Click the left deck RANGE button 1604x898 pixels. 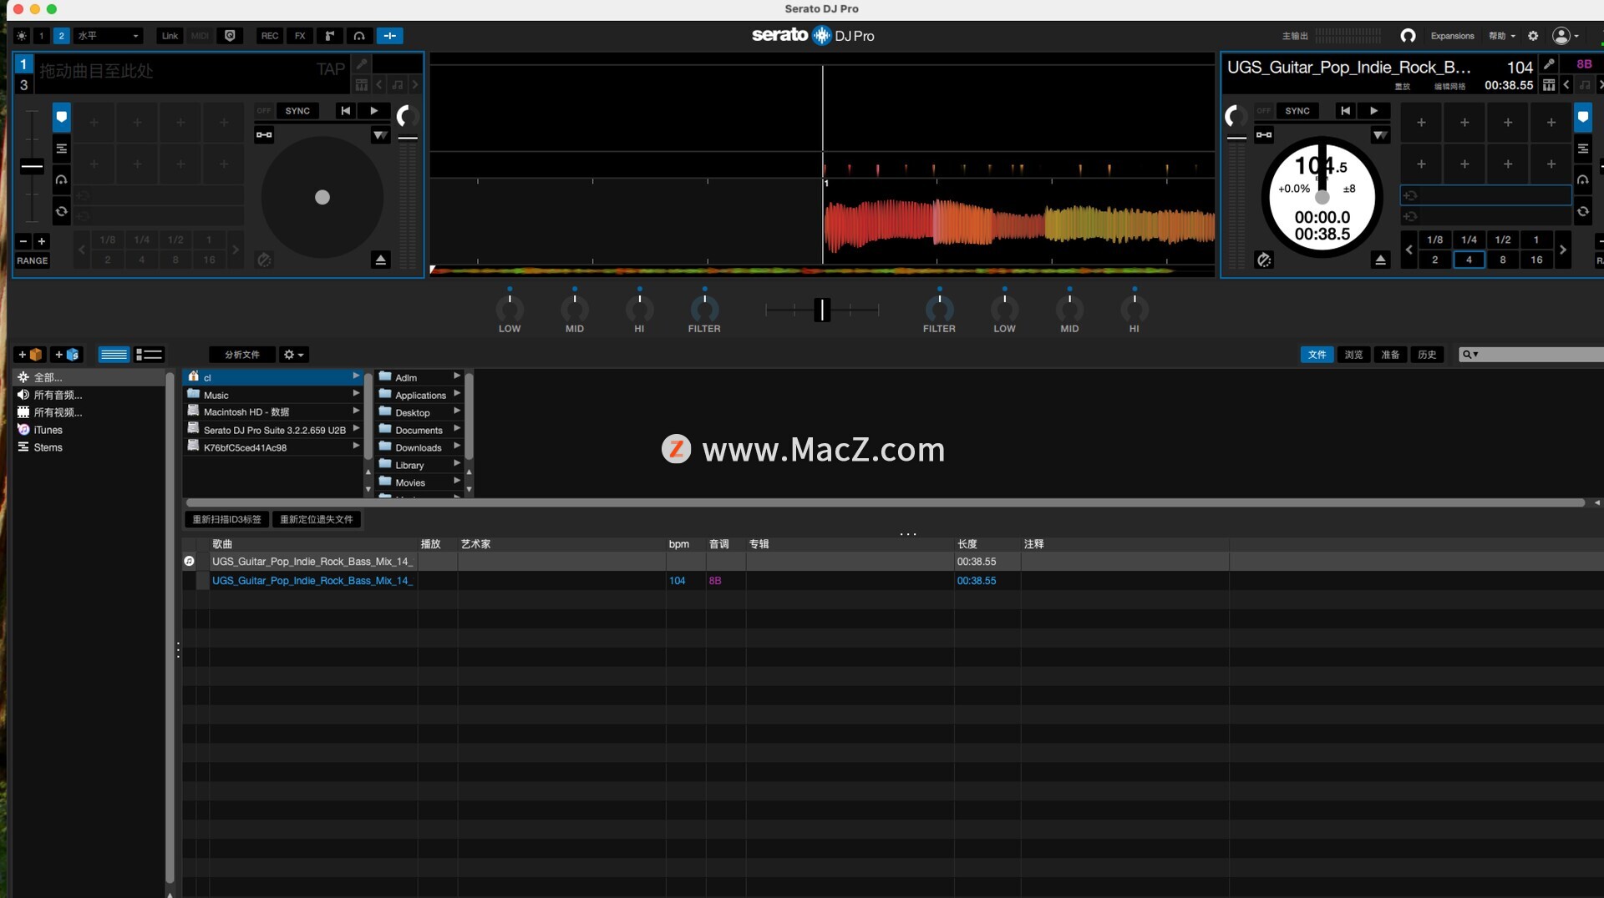(x=33, y=260)
